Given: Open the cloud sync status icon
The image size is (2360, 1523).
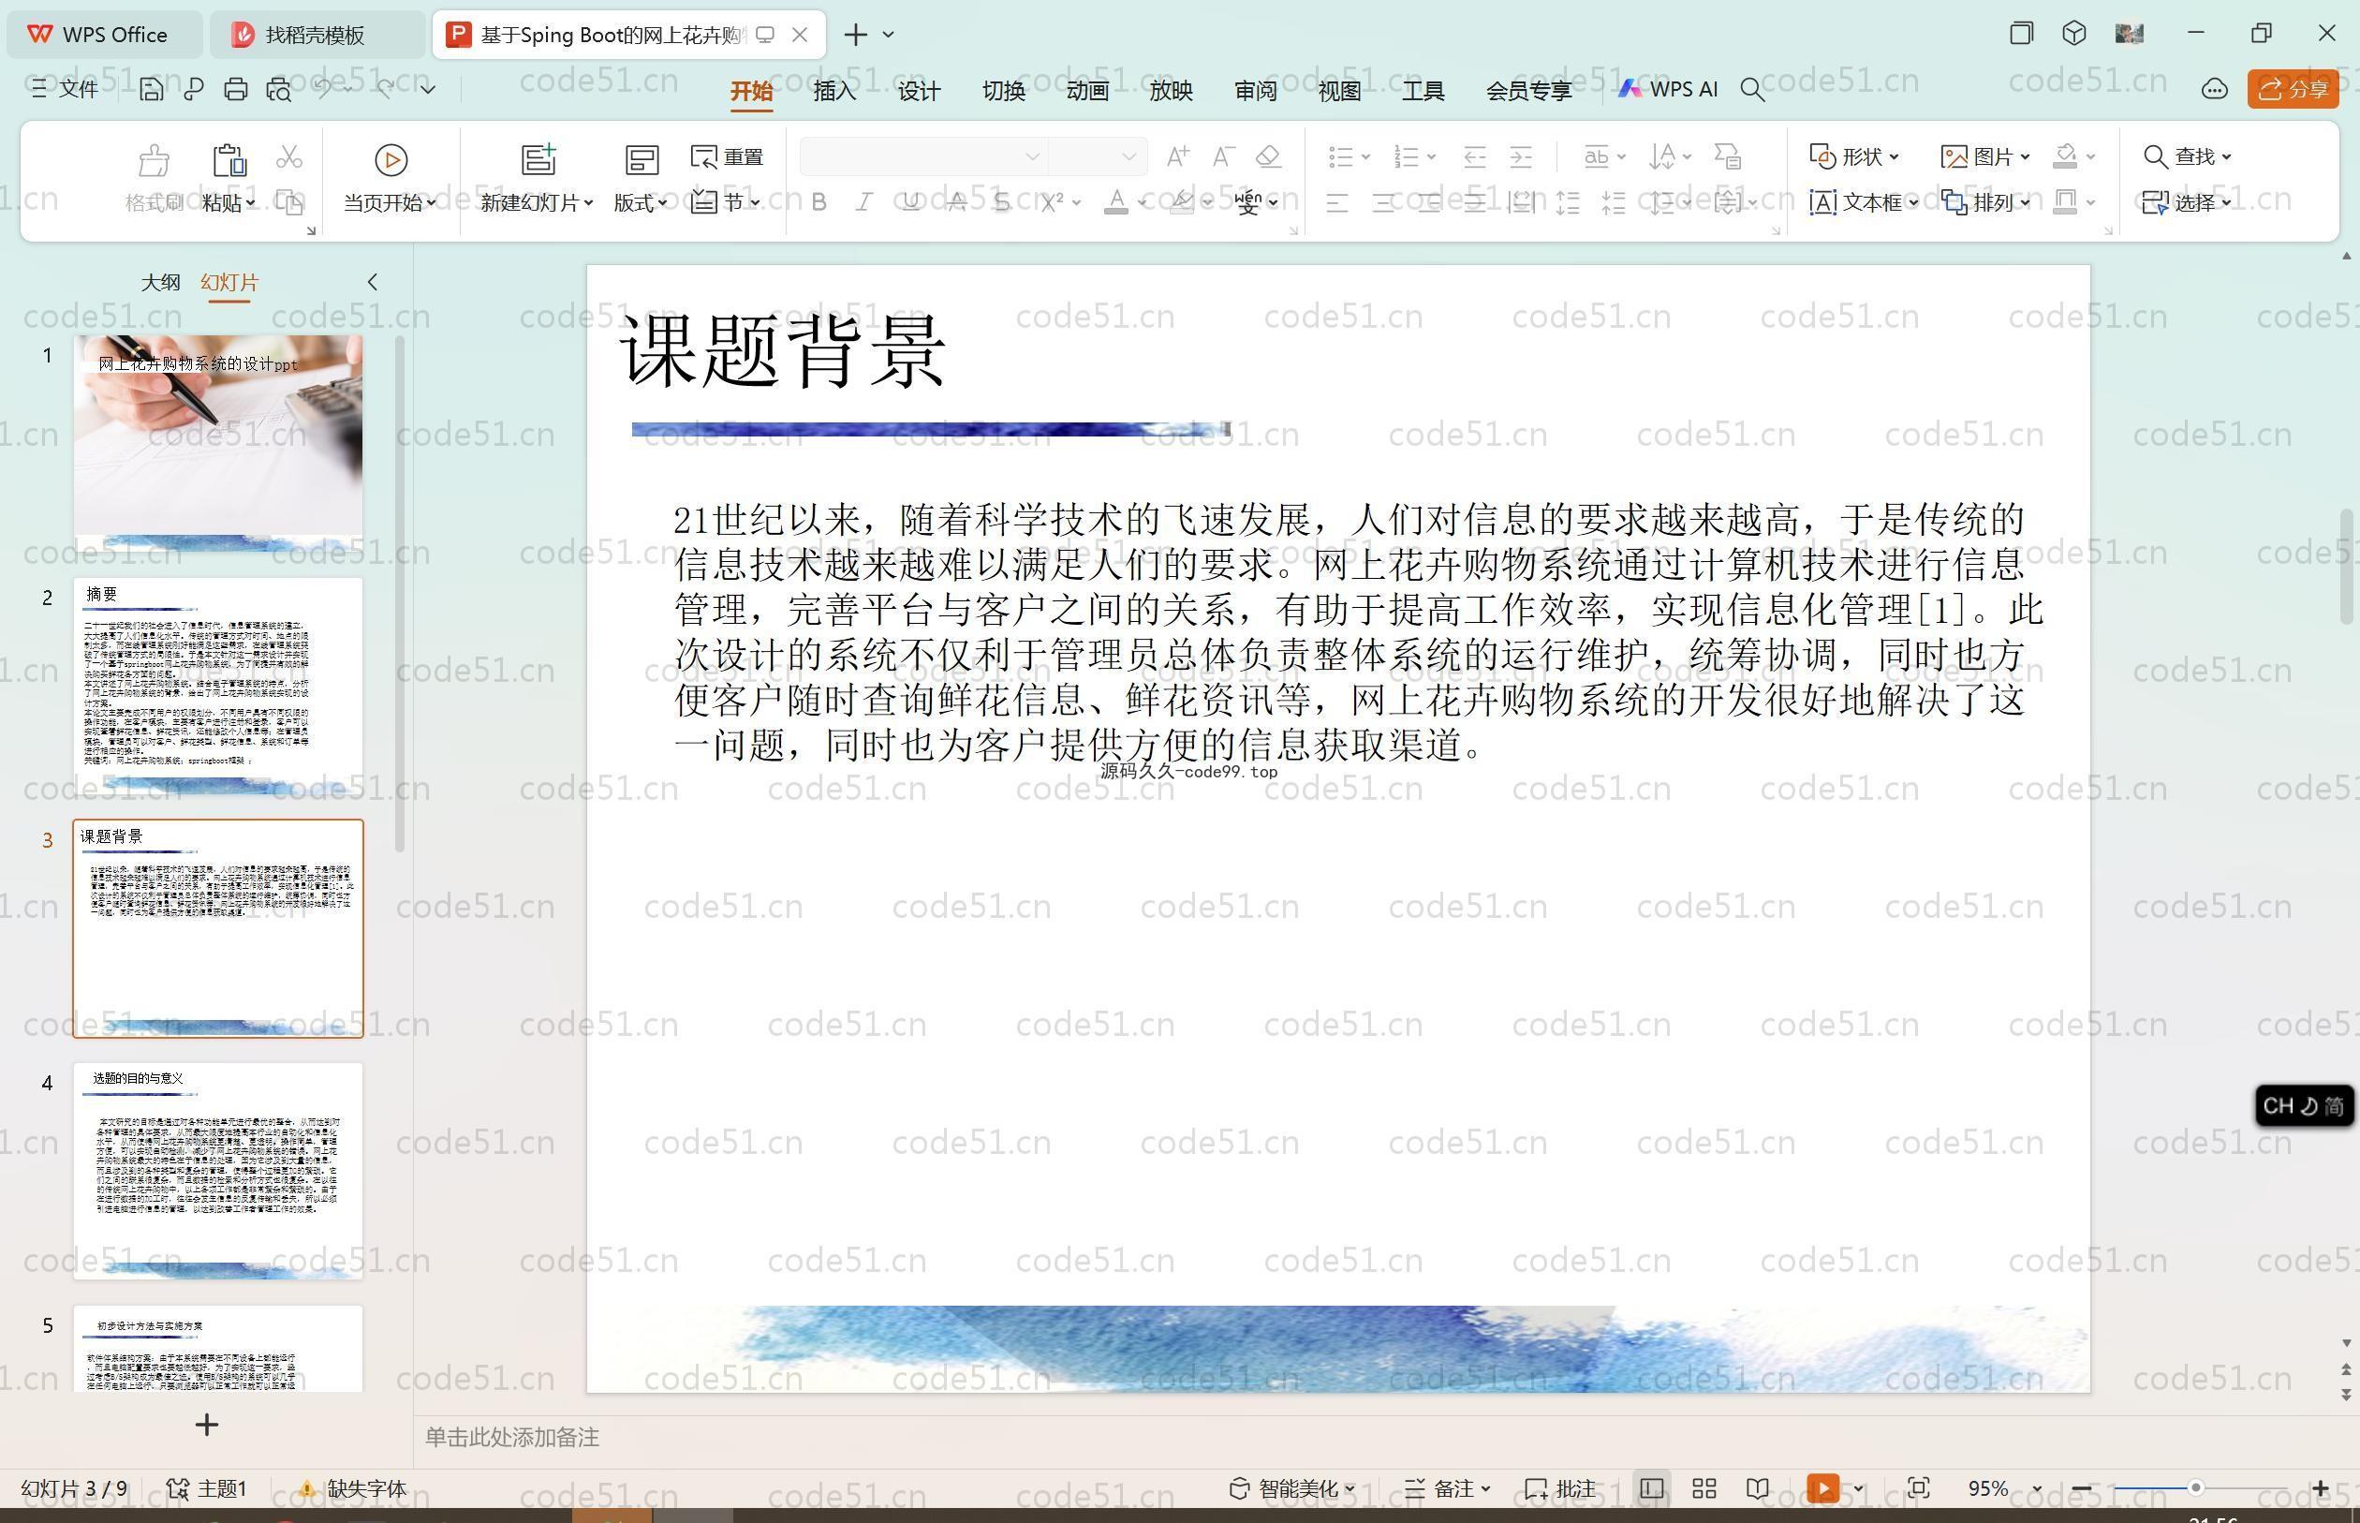Looking at the screenshot, I should (2215, 90).
